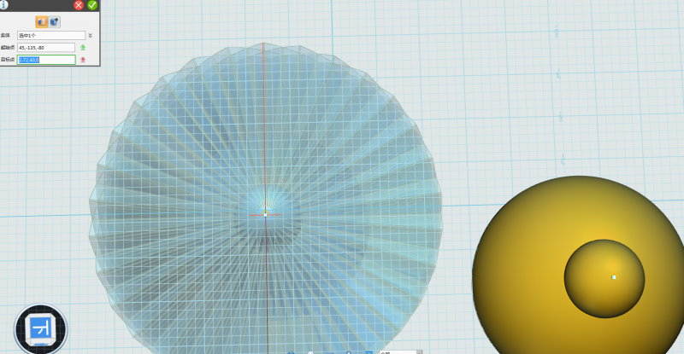The width and height of the screenshot is (684, 354).
Task: Click the target point field 2.72,40,0
Action: (x=46, y=60)
